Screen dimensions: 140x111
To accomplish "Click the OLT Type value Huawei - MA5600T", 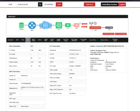I will (x=75, y=66).
